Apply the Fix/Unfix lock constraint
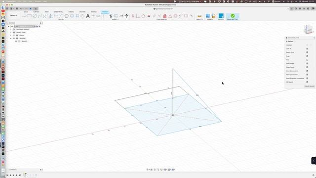Screen dimensions: 316x178 point(165,16)
